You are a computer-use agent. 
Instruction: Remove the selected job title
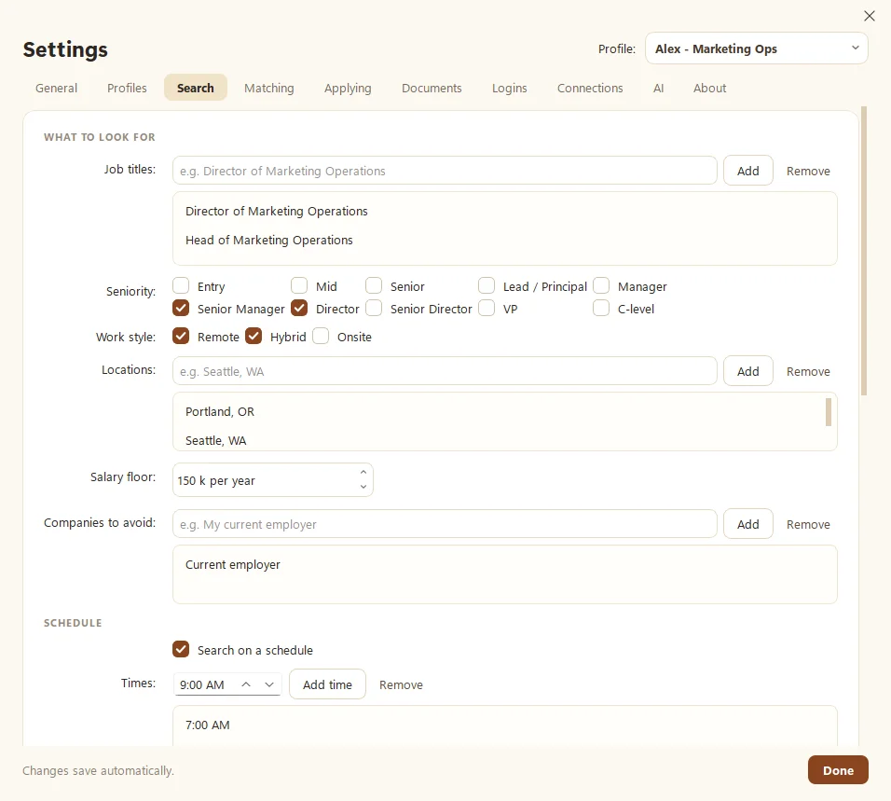tap(808, 172)
